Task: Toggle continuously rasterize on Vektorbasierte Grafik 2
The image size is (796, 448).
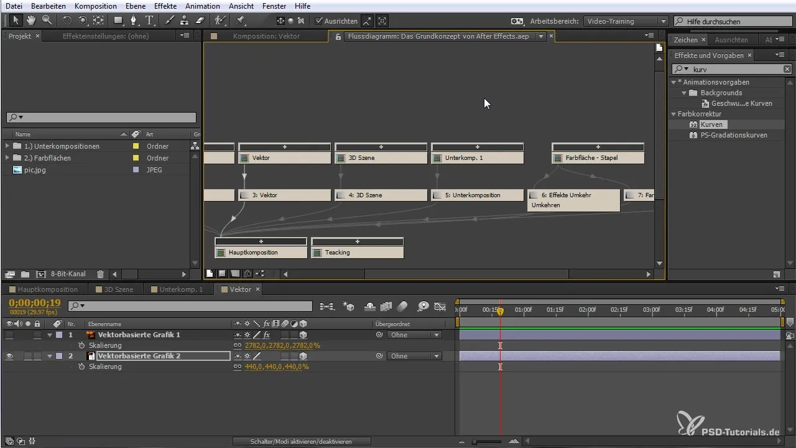Action: pyautogui.click(x=247, y=356)
